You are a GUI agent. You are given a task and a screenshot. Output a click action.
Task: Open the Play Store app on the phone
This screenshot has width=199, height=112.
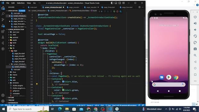click(x=169, y=77)
